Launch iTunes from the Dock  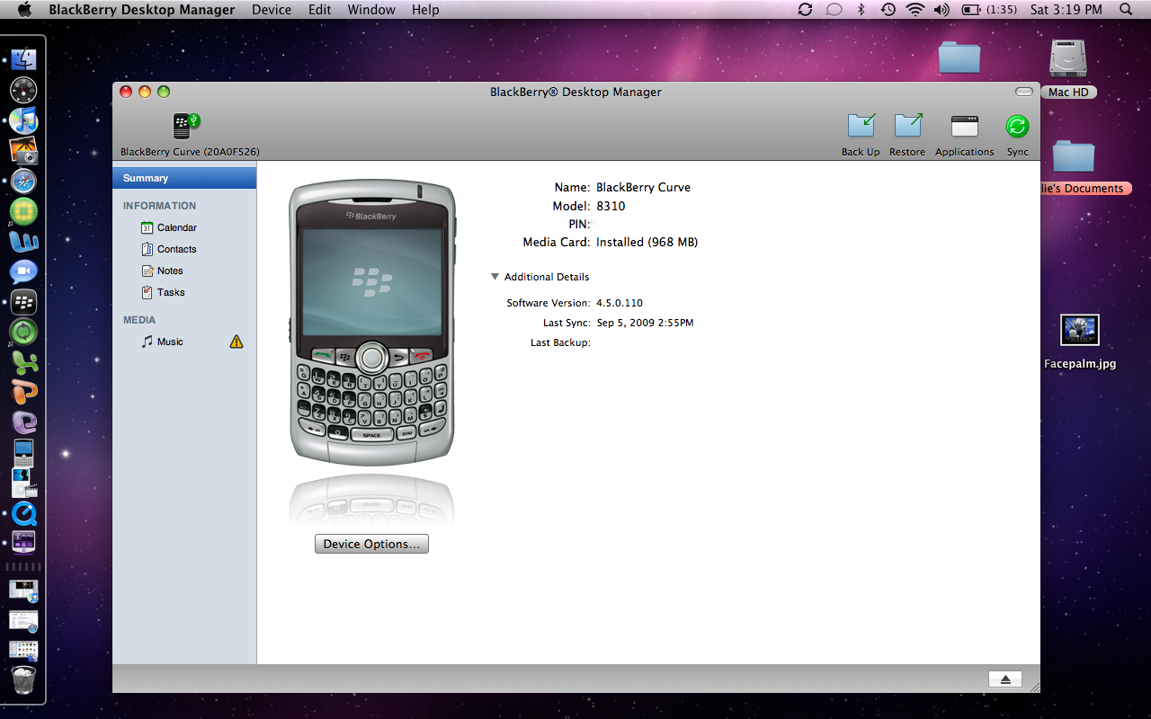[x=23, y=120]
